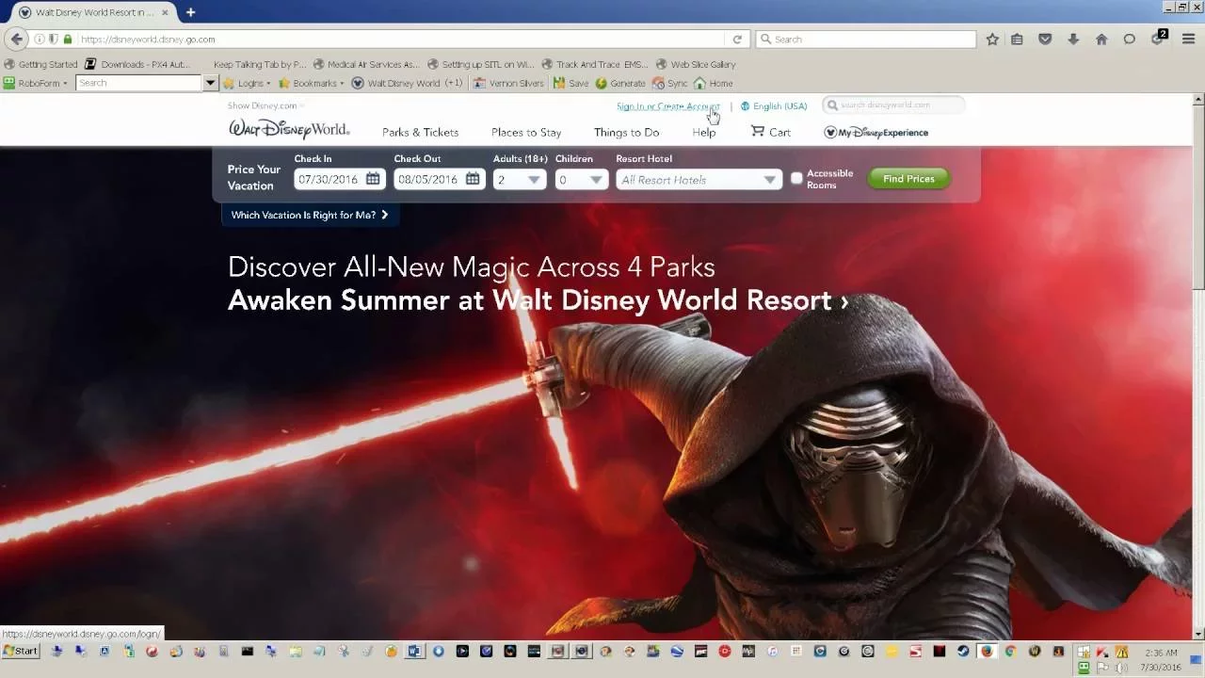Click the Windows Start button

click(x=21, y=651)
